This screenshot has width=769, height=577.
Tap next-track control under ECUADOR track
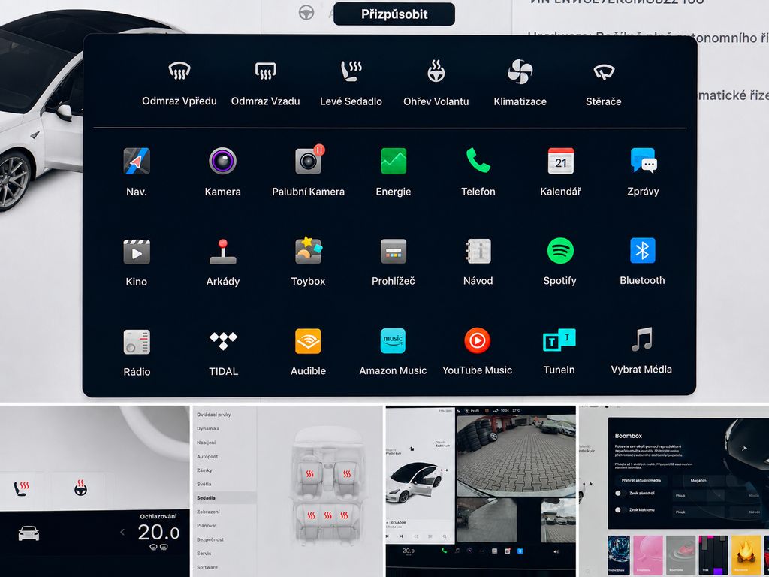(x=401, y=536)
